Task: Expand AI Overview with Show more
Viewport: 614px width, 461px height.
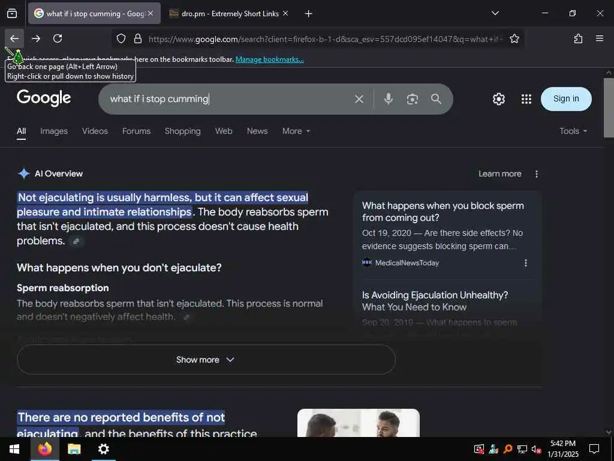Action: click(206, 360)
